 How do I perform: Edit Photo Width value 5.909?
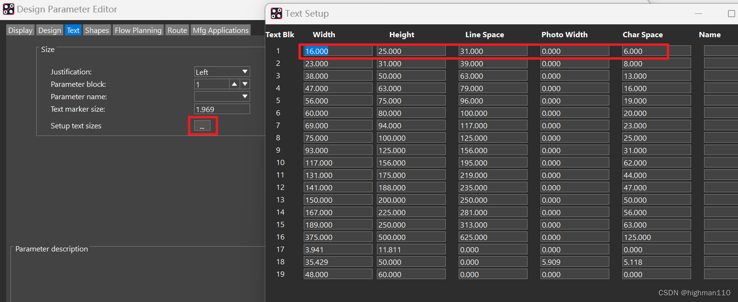click(x=574, y=262)
